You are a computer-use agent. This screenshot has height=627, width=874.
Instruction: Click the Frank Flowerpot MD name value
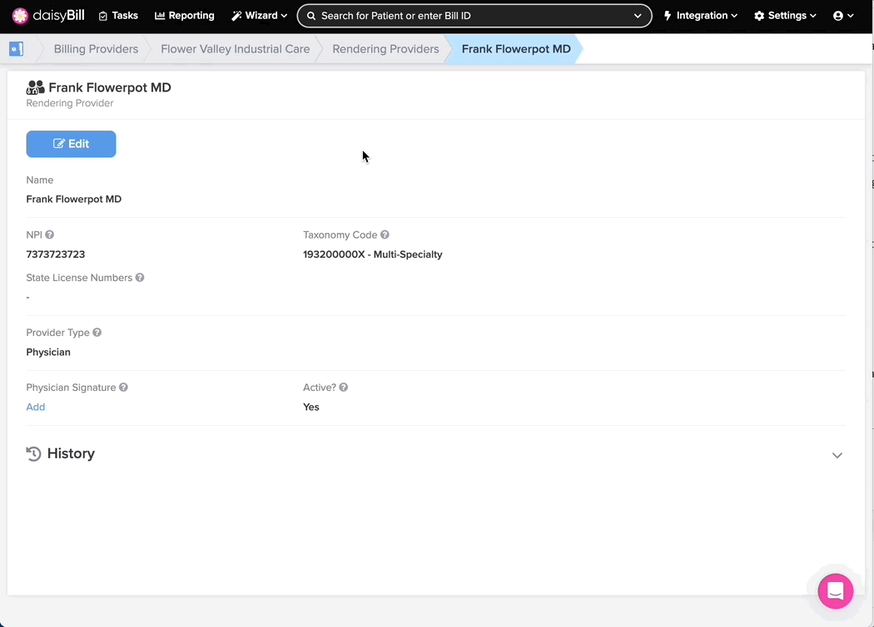(x=73, y=200)
